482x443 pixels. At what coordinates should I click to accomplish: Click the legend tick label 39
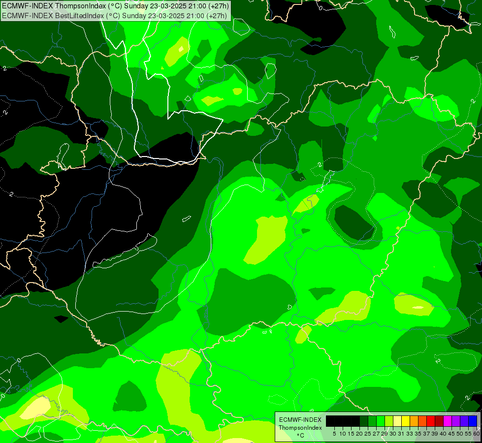click(x=435, y=434)
